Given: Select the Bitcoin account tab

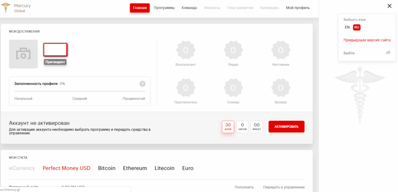Looking at the screenshot, I should [107, 168].
